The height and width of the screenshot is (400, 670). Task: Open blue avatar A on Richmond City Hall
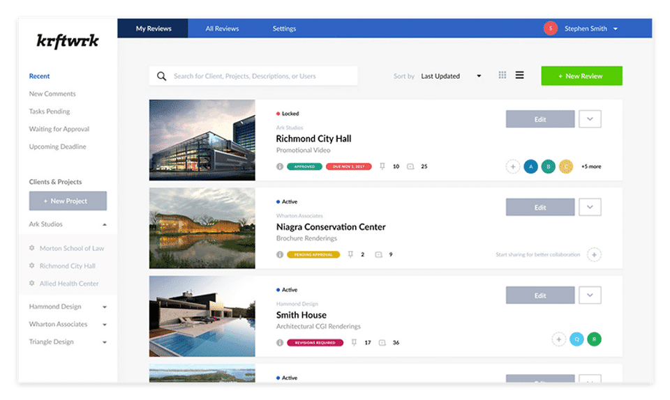(530, 167)
